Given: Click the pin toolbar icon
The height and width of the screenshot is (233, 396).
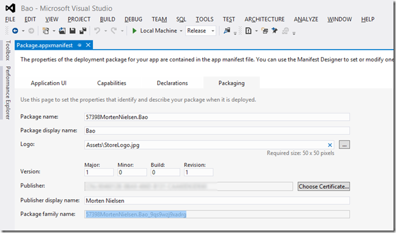Looking at the screenshot, I should 274,31.
